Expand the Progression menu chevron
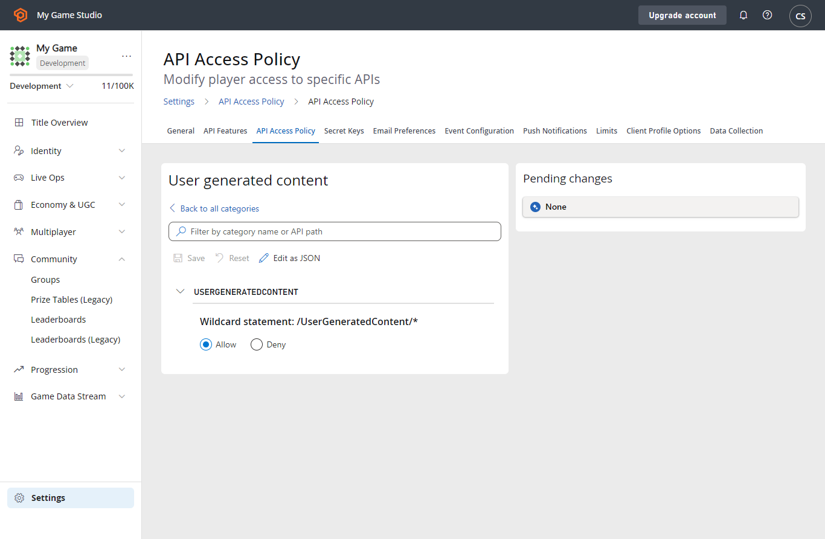 (122, 369)
